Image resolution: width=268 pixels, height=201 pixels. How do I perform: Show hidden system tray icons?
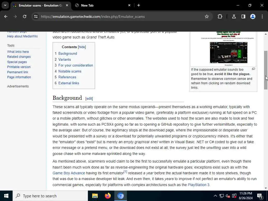215,196
